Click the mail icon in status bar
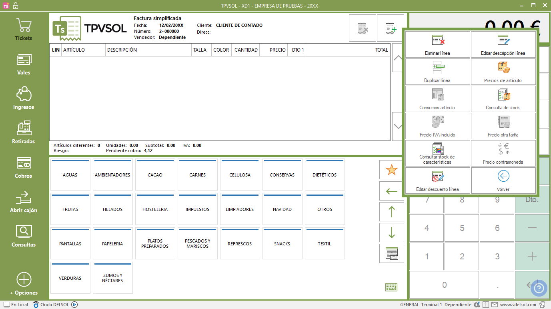The image size is (551, 309). pos(495,305)
